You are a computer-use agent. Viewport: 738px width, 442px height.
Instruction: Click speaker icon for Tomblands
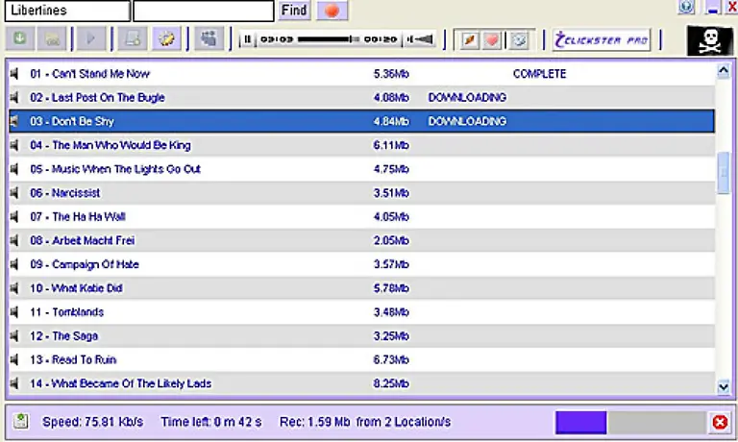tap(14, 312)
